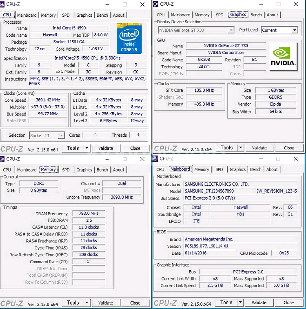Open Graphics tab in the CPU window
The height and width of the screenshot is (309, 306).
(x=84, y=15)
